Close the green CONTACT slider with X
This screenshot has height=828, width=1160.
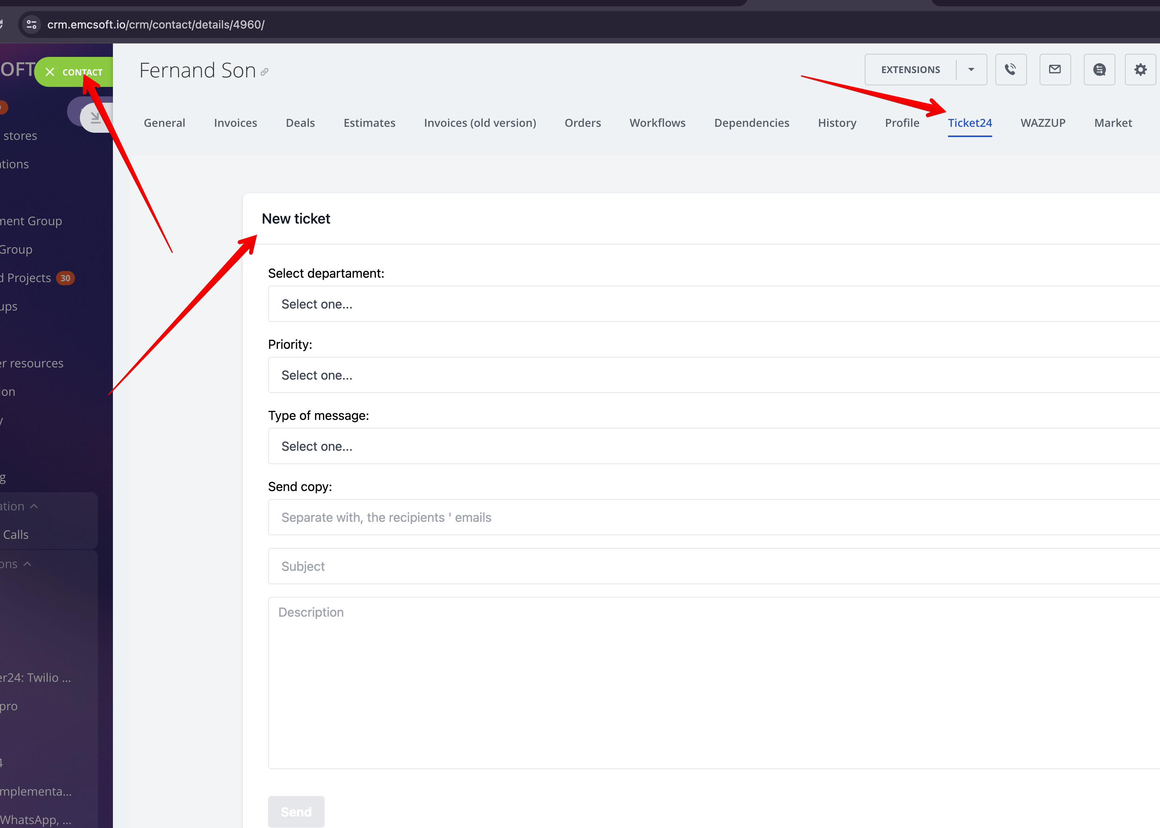click(50, 72)
